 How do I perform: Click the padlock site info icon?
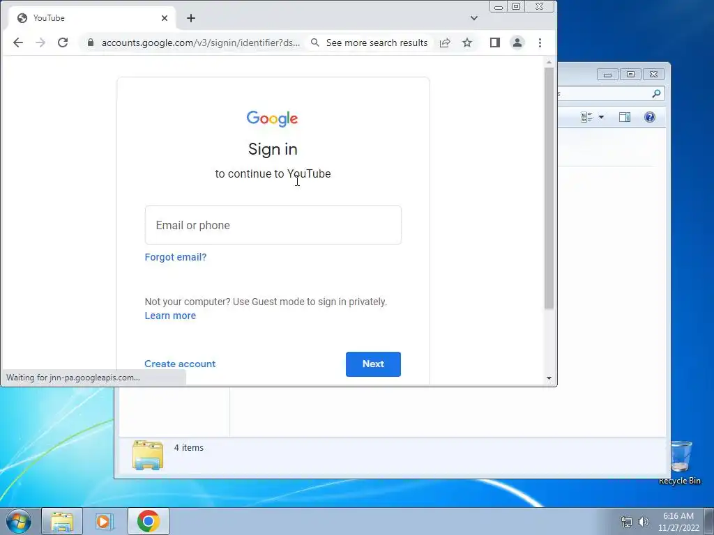[x=91, y=42]
